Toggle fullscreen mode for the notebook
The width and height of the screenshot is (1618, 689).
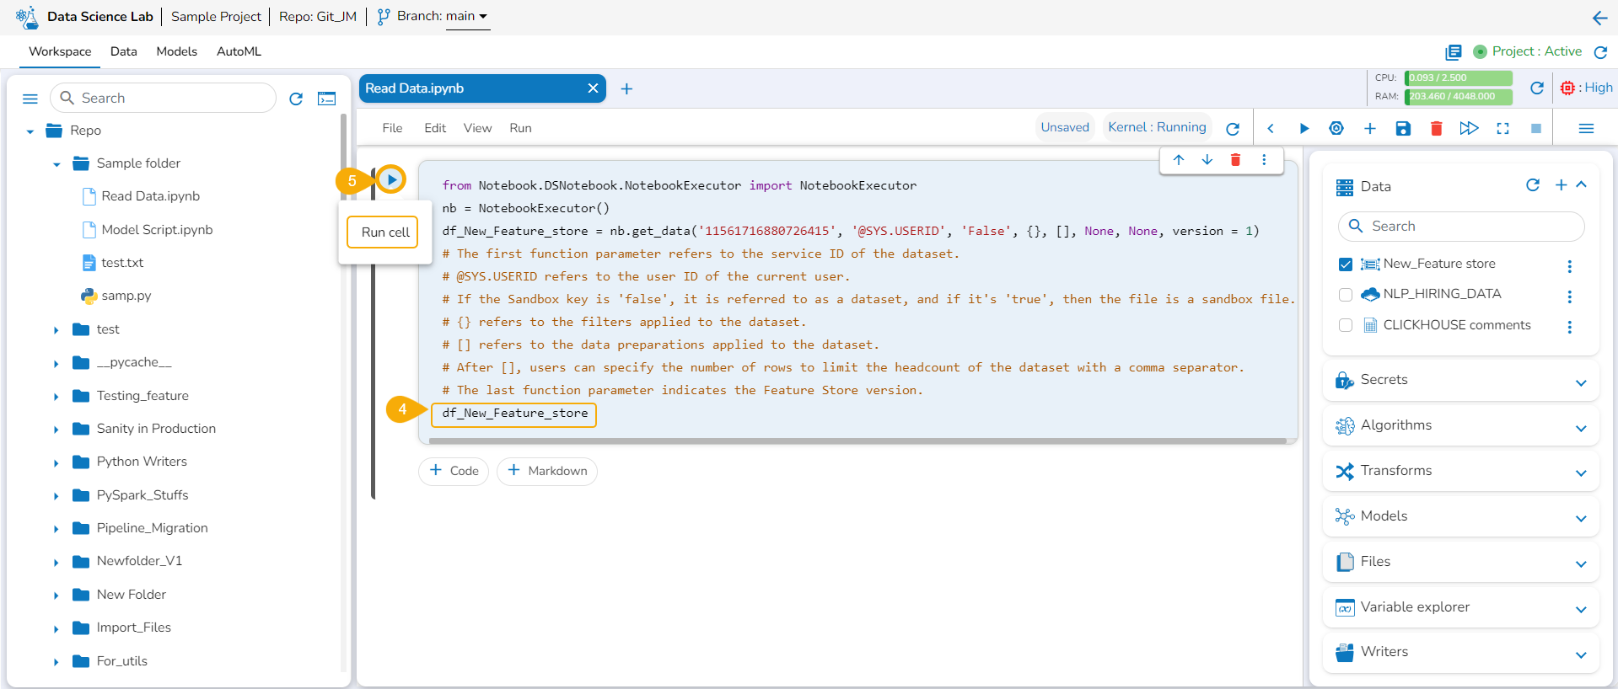[x=1502, y=129]
